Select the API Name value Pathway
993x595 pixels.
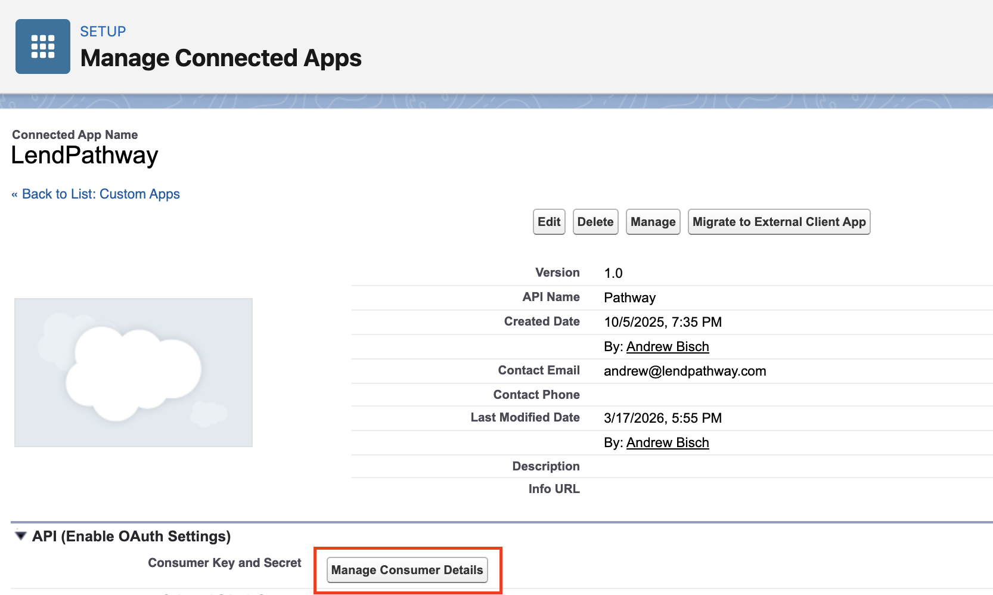[x=630, y=297]
